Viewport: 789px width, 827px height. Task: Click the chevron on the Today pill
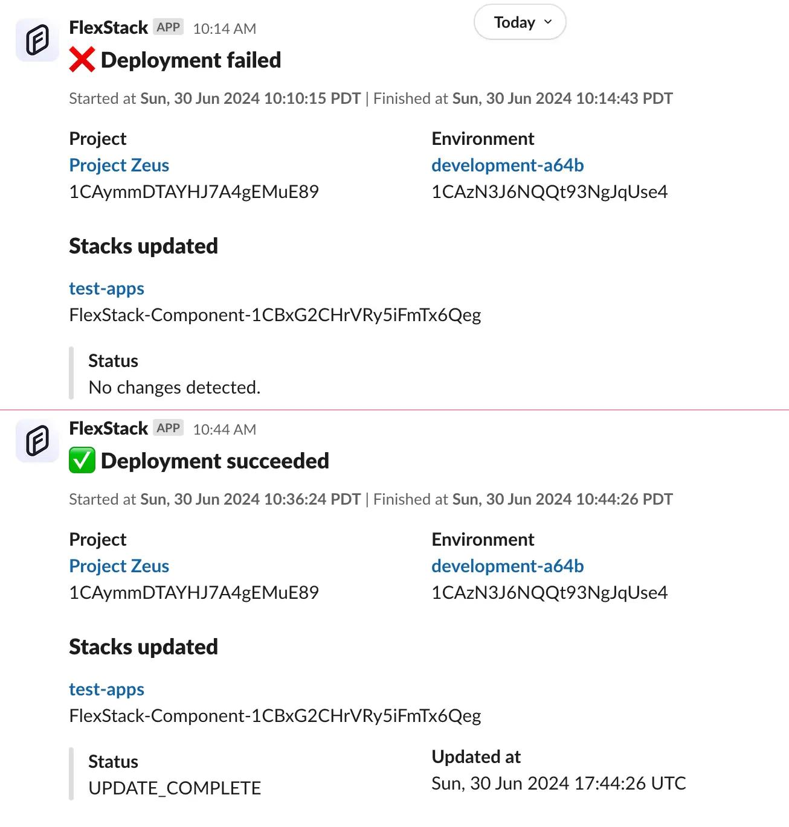(547, 22)
